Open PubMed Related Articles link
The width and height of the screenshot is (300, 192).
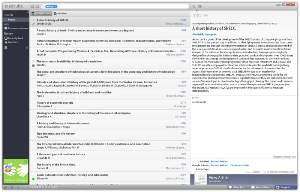(x=219, y=161)
